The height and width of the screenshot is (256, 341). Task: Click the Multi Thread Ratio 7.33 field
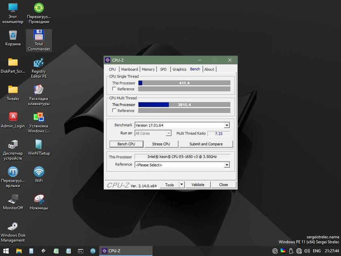point(219,133)
